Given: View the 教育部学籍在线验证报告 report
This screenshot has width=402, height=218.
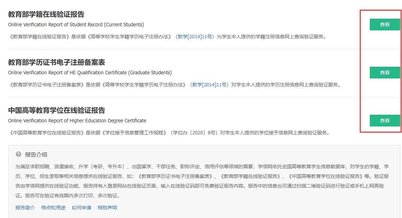Looking at the screenshot, I should click(x=385, y=25).
